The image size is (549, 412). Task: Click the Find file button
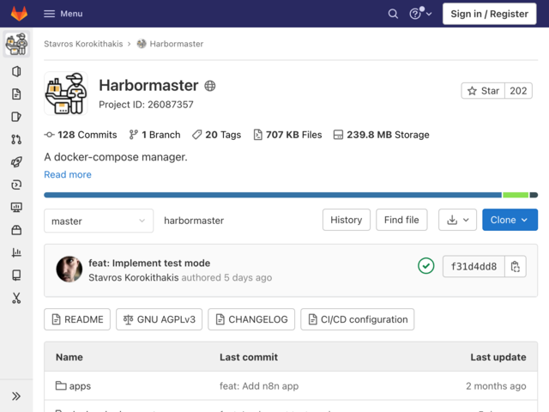(401, 220)
